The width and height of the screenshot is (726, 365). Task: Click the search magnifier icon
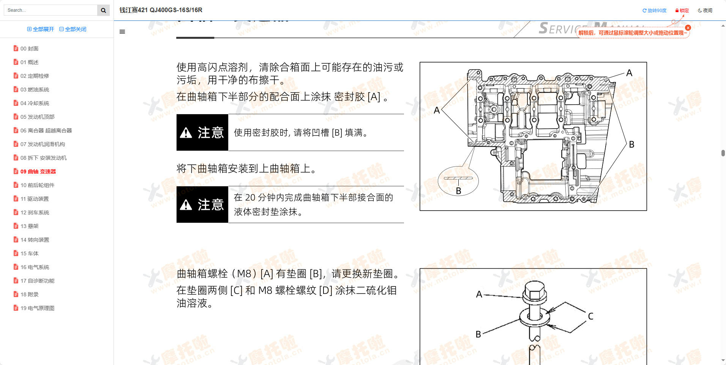point(103,10)
